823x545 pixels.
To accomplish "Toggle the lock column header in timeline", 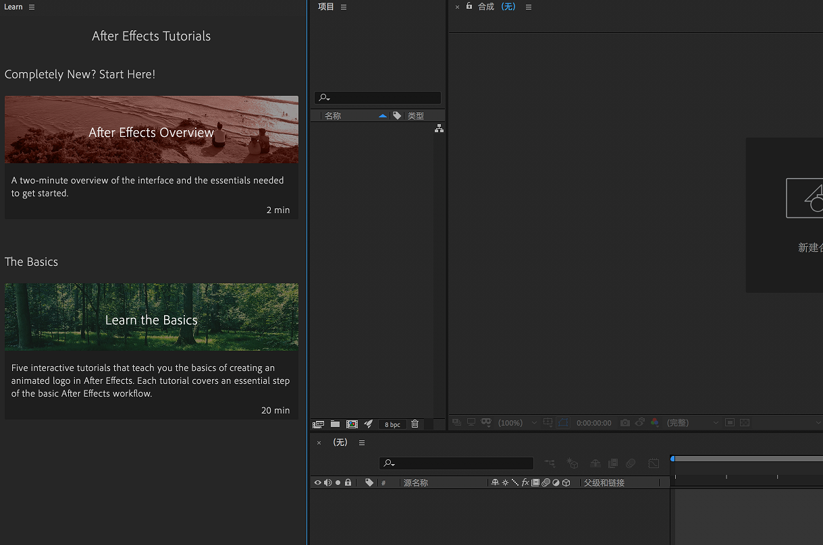I will [x=348, y=483].
